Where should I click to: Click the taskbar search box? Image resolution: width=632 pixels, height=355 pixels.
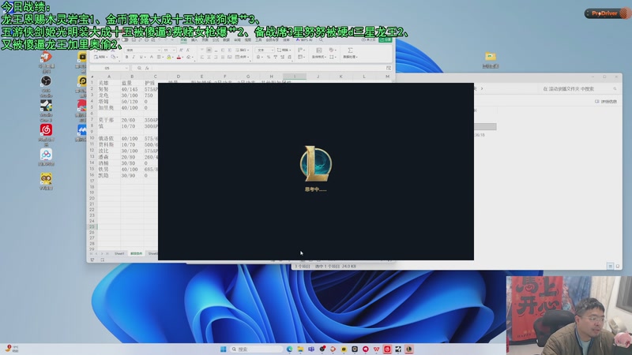click(257, 349)
